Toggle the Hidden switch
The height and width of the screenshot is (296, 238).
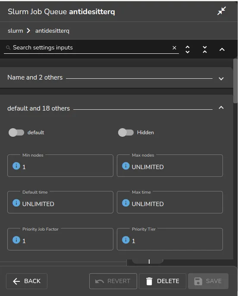[x=126, y=133]
